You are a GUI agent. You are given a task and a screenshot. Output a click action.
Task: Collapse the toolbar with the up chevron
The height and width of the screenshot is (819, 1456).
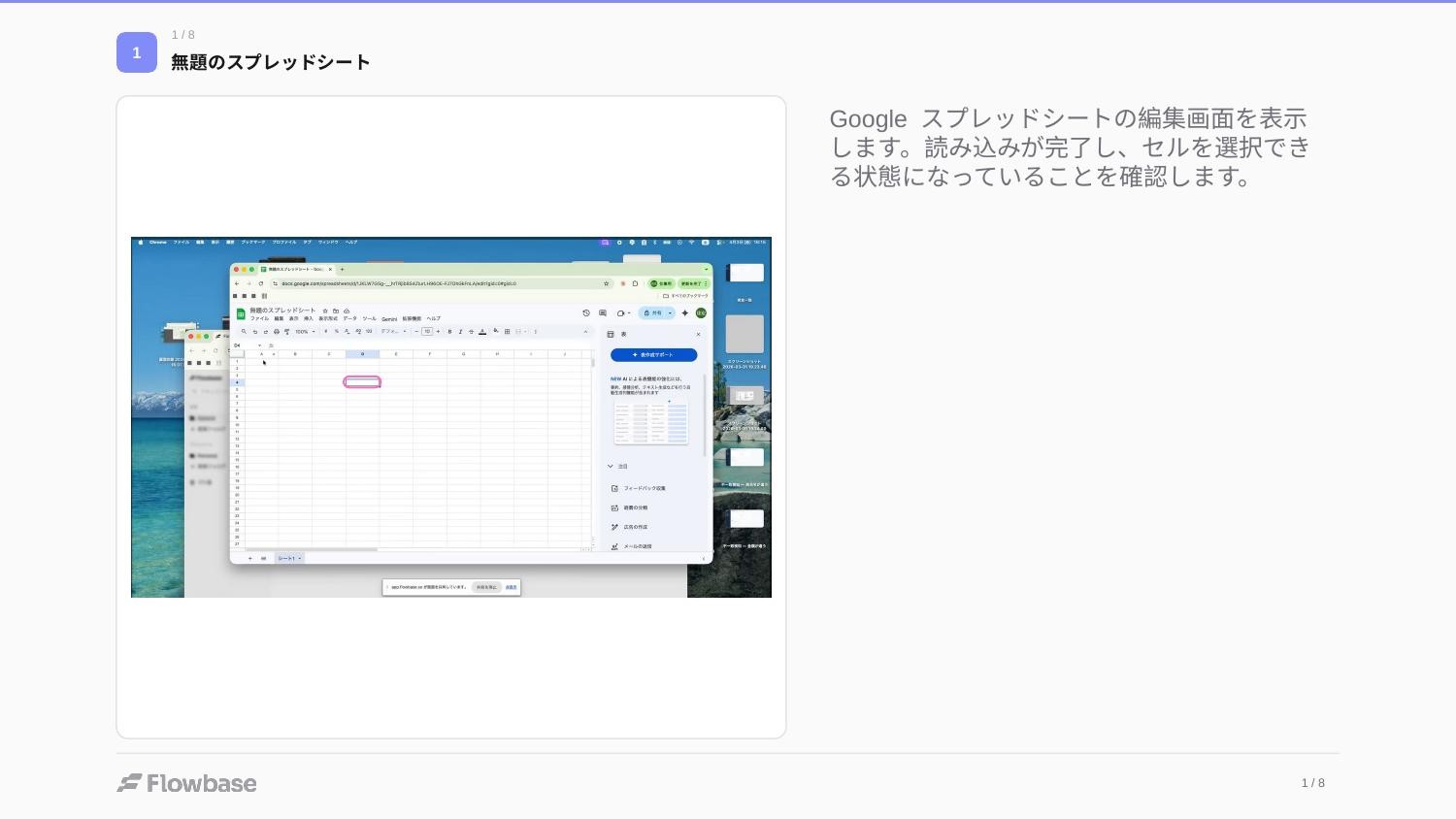(x=585, y=332)
